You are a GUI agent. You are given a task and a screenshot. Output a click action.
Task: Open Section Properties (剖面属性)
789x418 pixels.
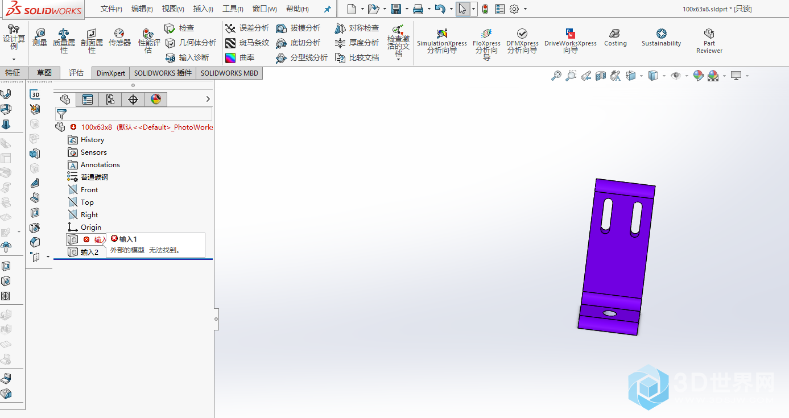click(x=92, y=40)
